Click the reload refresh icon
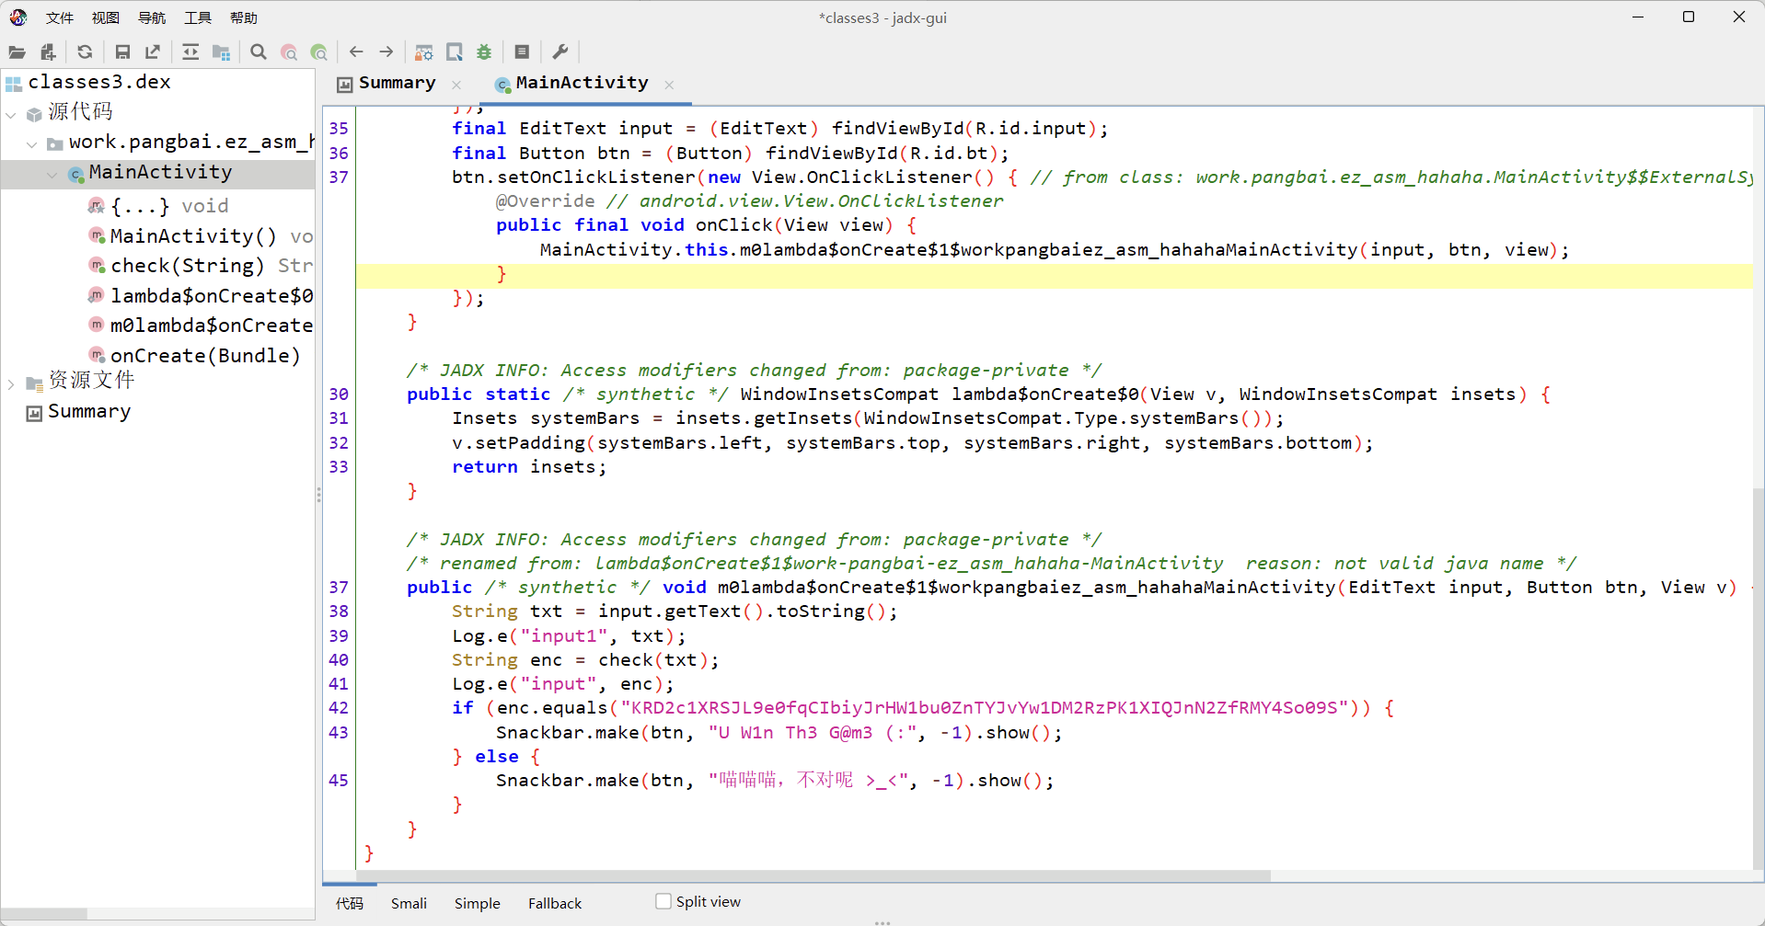This screenshot has width=1765, height=926. pos(85,52)
